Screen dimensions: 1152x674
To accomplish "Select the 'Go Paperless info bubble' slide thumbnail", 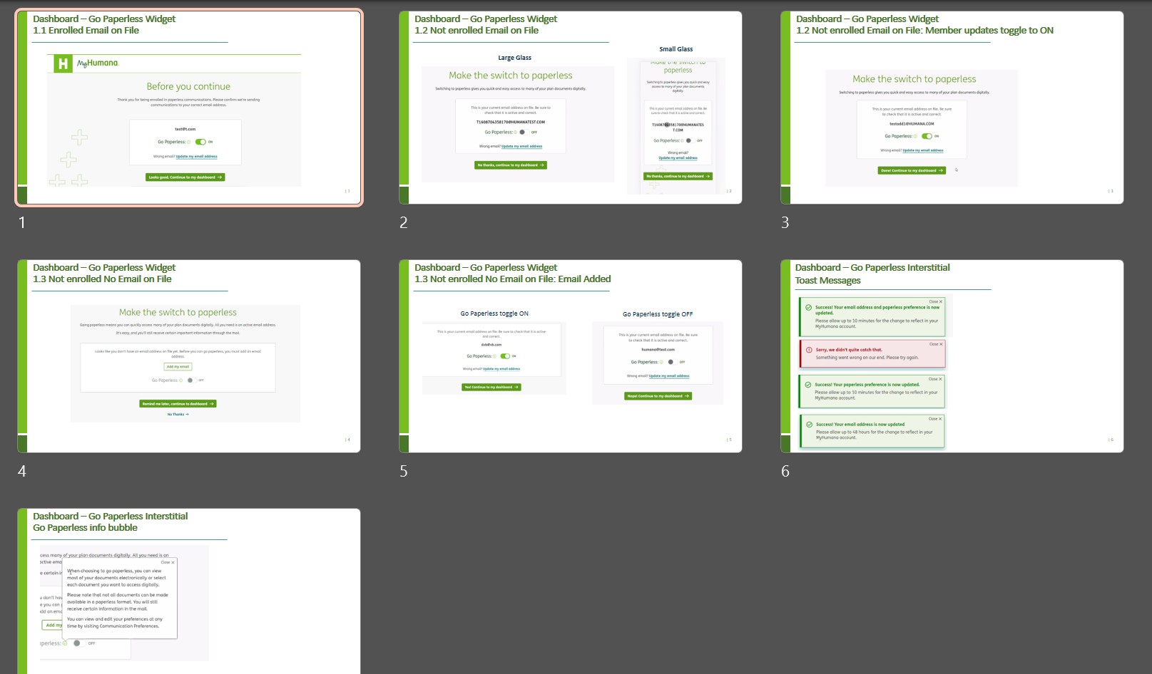I will [x=189, y=591].
